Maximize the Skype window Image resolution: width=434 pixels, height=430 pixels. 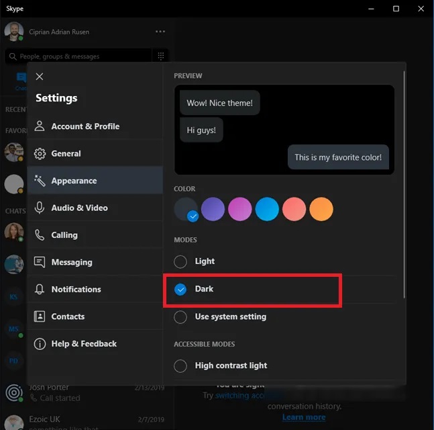(396, 9)
